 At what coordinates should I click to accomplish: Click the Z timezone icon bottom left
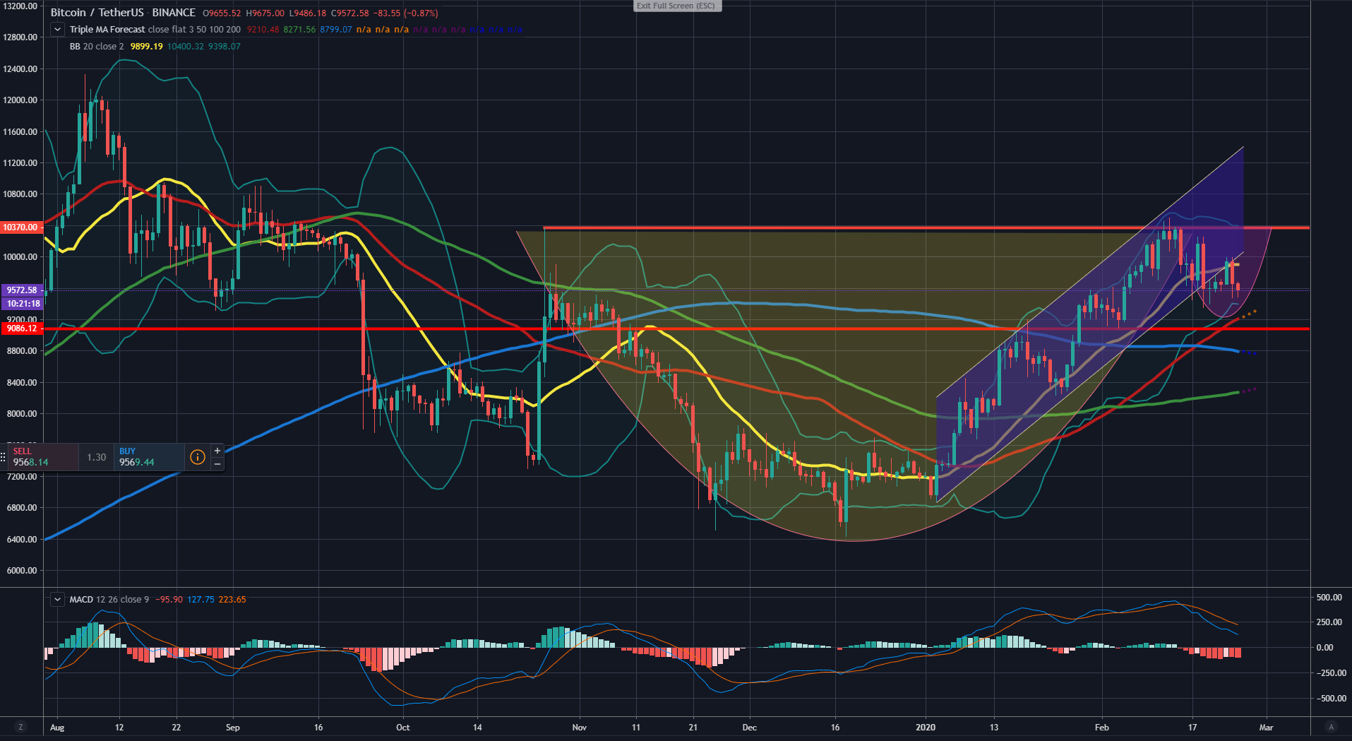coord(20,727)
